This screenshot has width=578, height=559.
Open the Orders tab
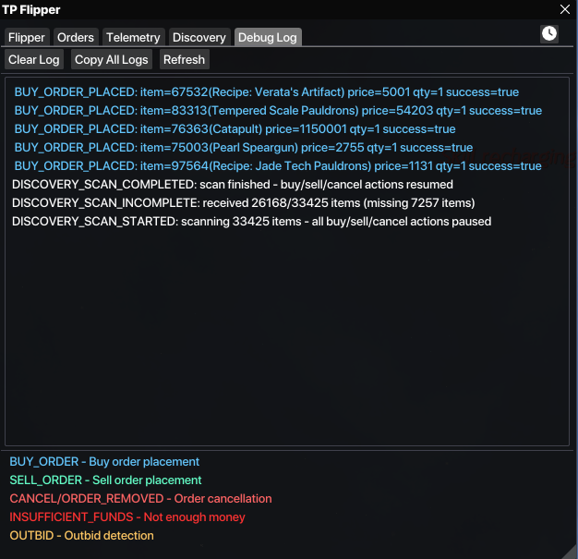click(x=76, y=38)
